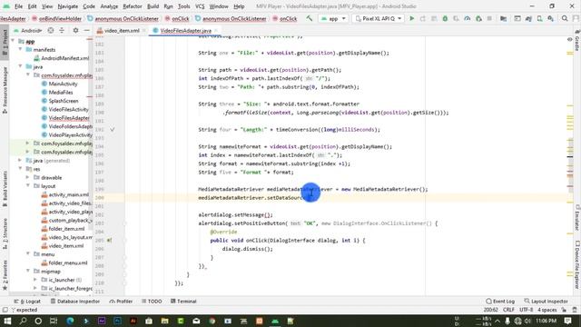This screenshot has width=581, height=327.
Task: Click the green Debug app bug icon
Action: pyautogui.click(x=445, y=18)
